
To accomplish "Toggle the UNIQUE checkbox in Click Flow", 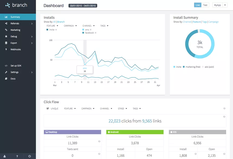I will click(48, 109).
